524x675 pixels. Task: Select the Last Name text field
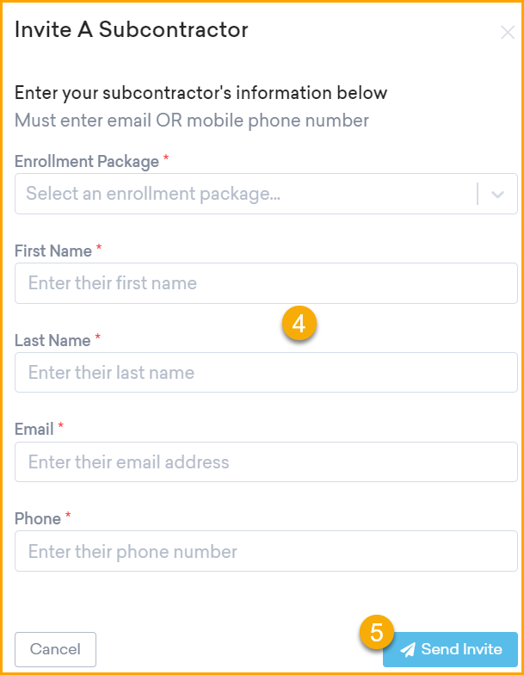pyautogui.click(x=266, y=372)
